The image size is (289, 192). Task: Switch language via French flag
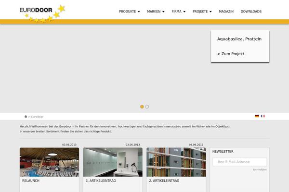(263, 116)
